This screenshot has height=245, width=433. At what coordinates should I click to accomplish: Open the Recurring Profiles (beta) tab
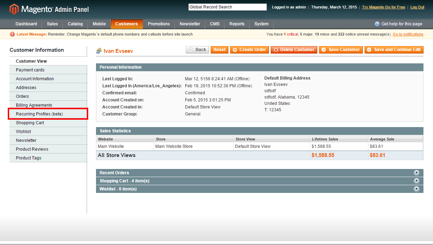point(48,114)
